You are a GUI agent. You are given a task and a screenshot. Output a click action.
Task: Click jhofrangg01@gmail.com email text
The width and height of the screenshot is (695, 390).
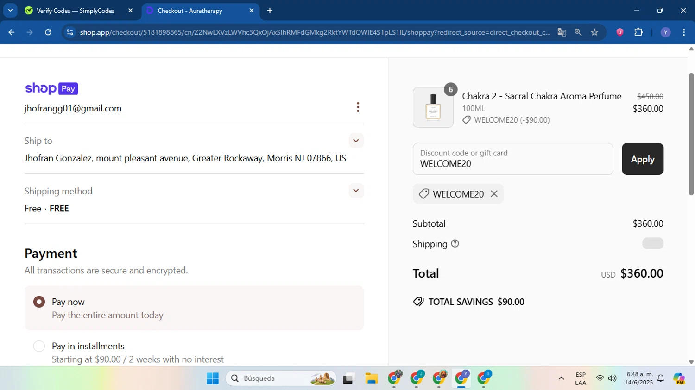click(73, 108)
